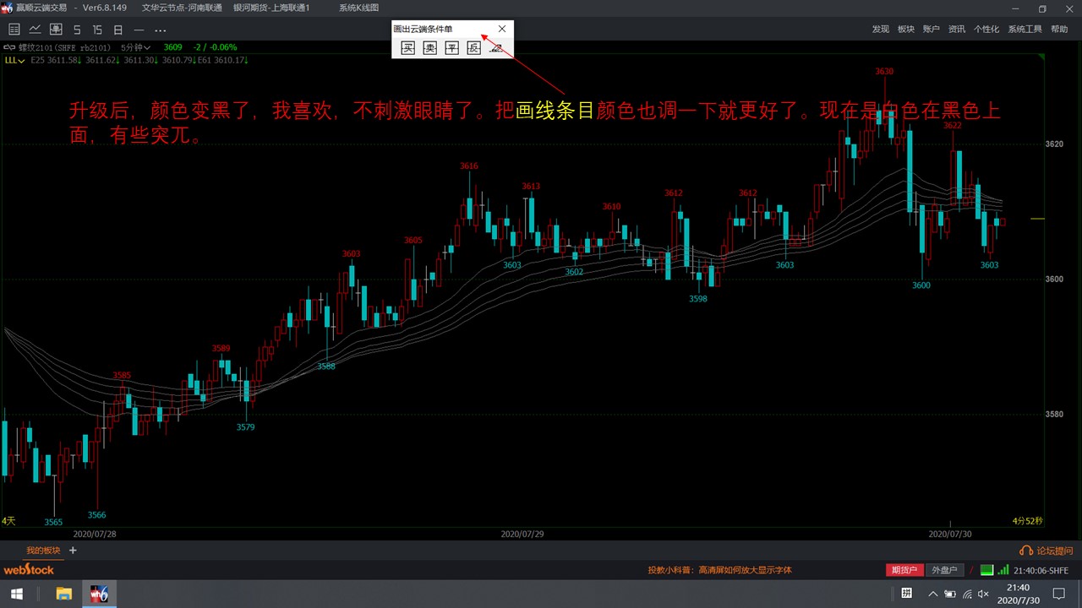Add a new board with plus button
The image size is (1082, 608).
pos(73,551)
